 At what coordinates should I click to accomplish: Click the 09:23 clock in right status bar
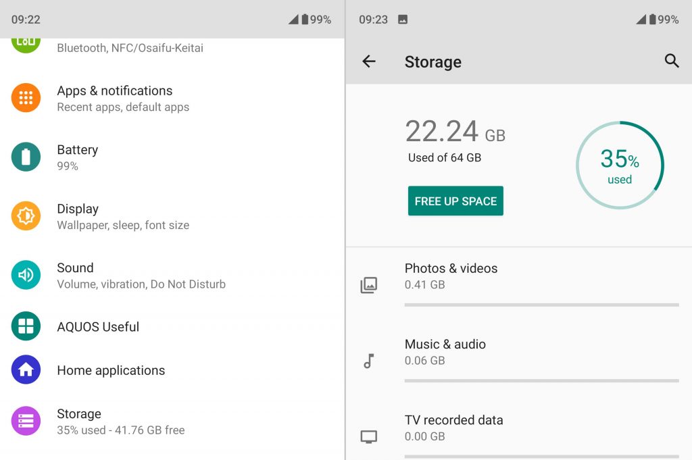373,20
